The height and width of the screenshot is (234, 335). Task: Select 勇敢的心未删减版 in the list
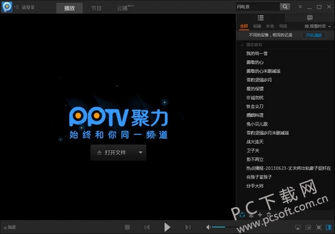click(263, 71)
